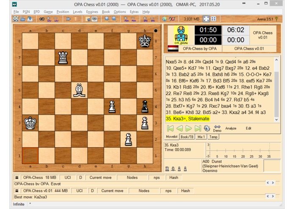The height and width of the screenshot is (209, 294).
Task: Click the orange flip board arrows icon
Action: (76, 19)
